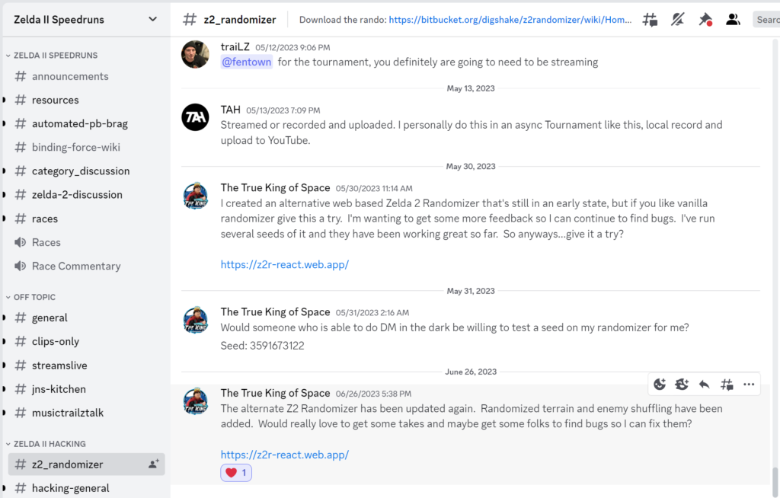Click the invite icon beside z2_randomizer channel
780x498 pixels.
153,464
